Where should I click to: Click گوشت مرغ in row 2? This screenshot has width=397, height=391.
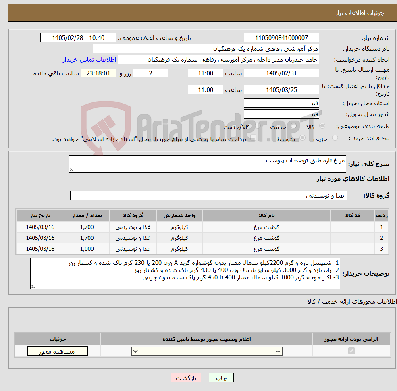pos(266,238)
